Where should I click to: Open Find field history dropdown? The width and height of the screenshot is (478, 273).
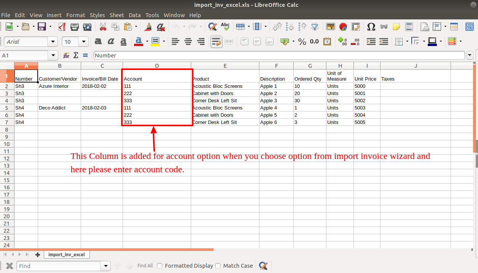(106, 266)
